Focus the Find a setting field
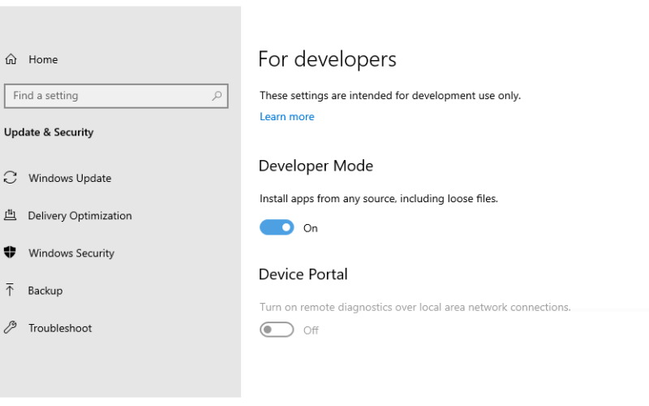649x406 pixels. click(116, 96)
